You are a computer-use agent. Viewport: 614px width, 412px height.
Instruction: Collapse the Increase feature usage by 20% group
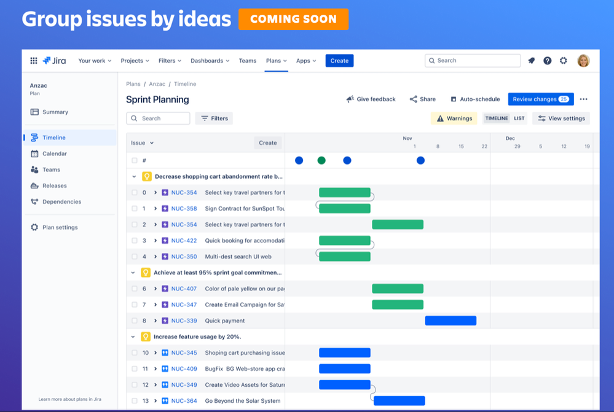click(x=133, y=337)
